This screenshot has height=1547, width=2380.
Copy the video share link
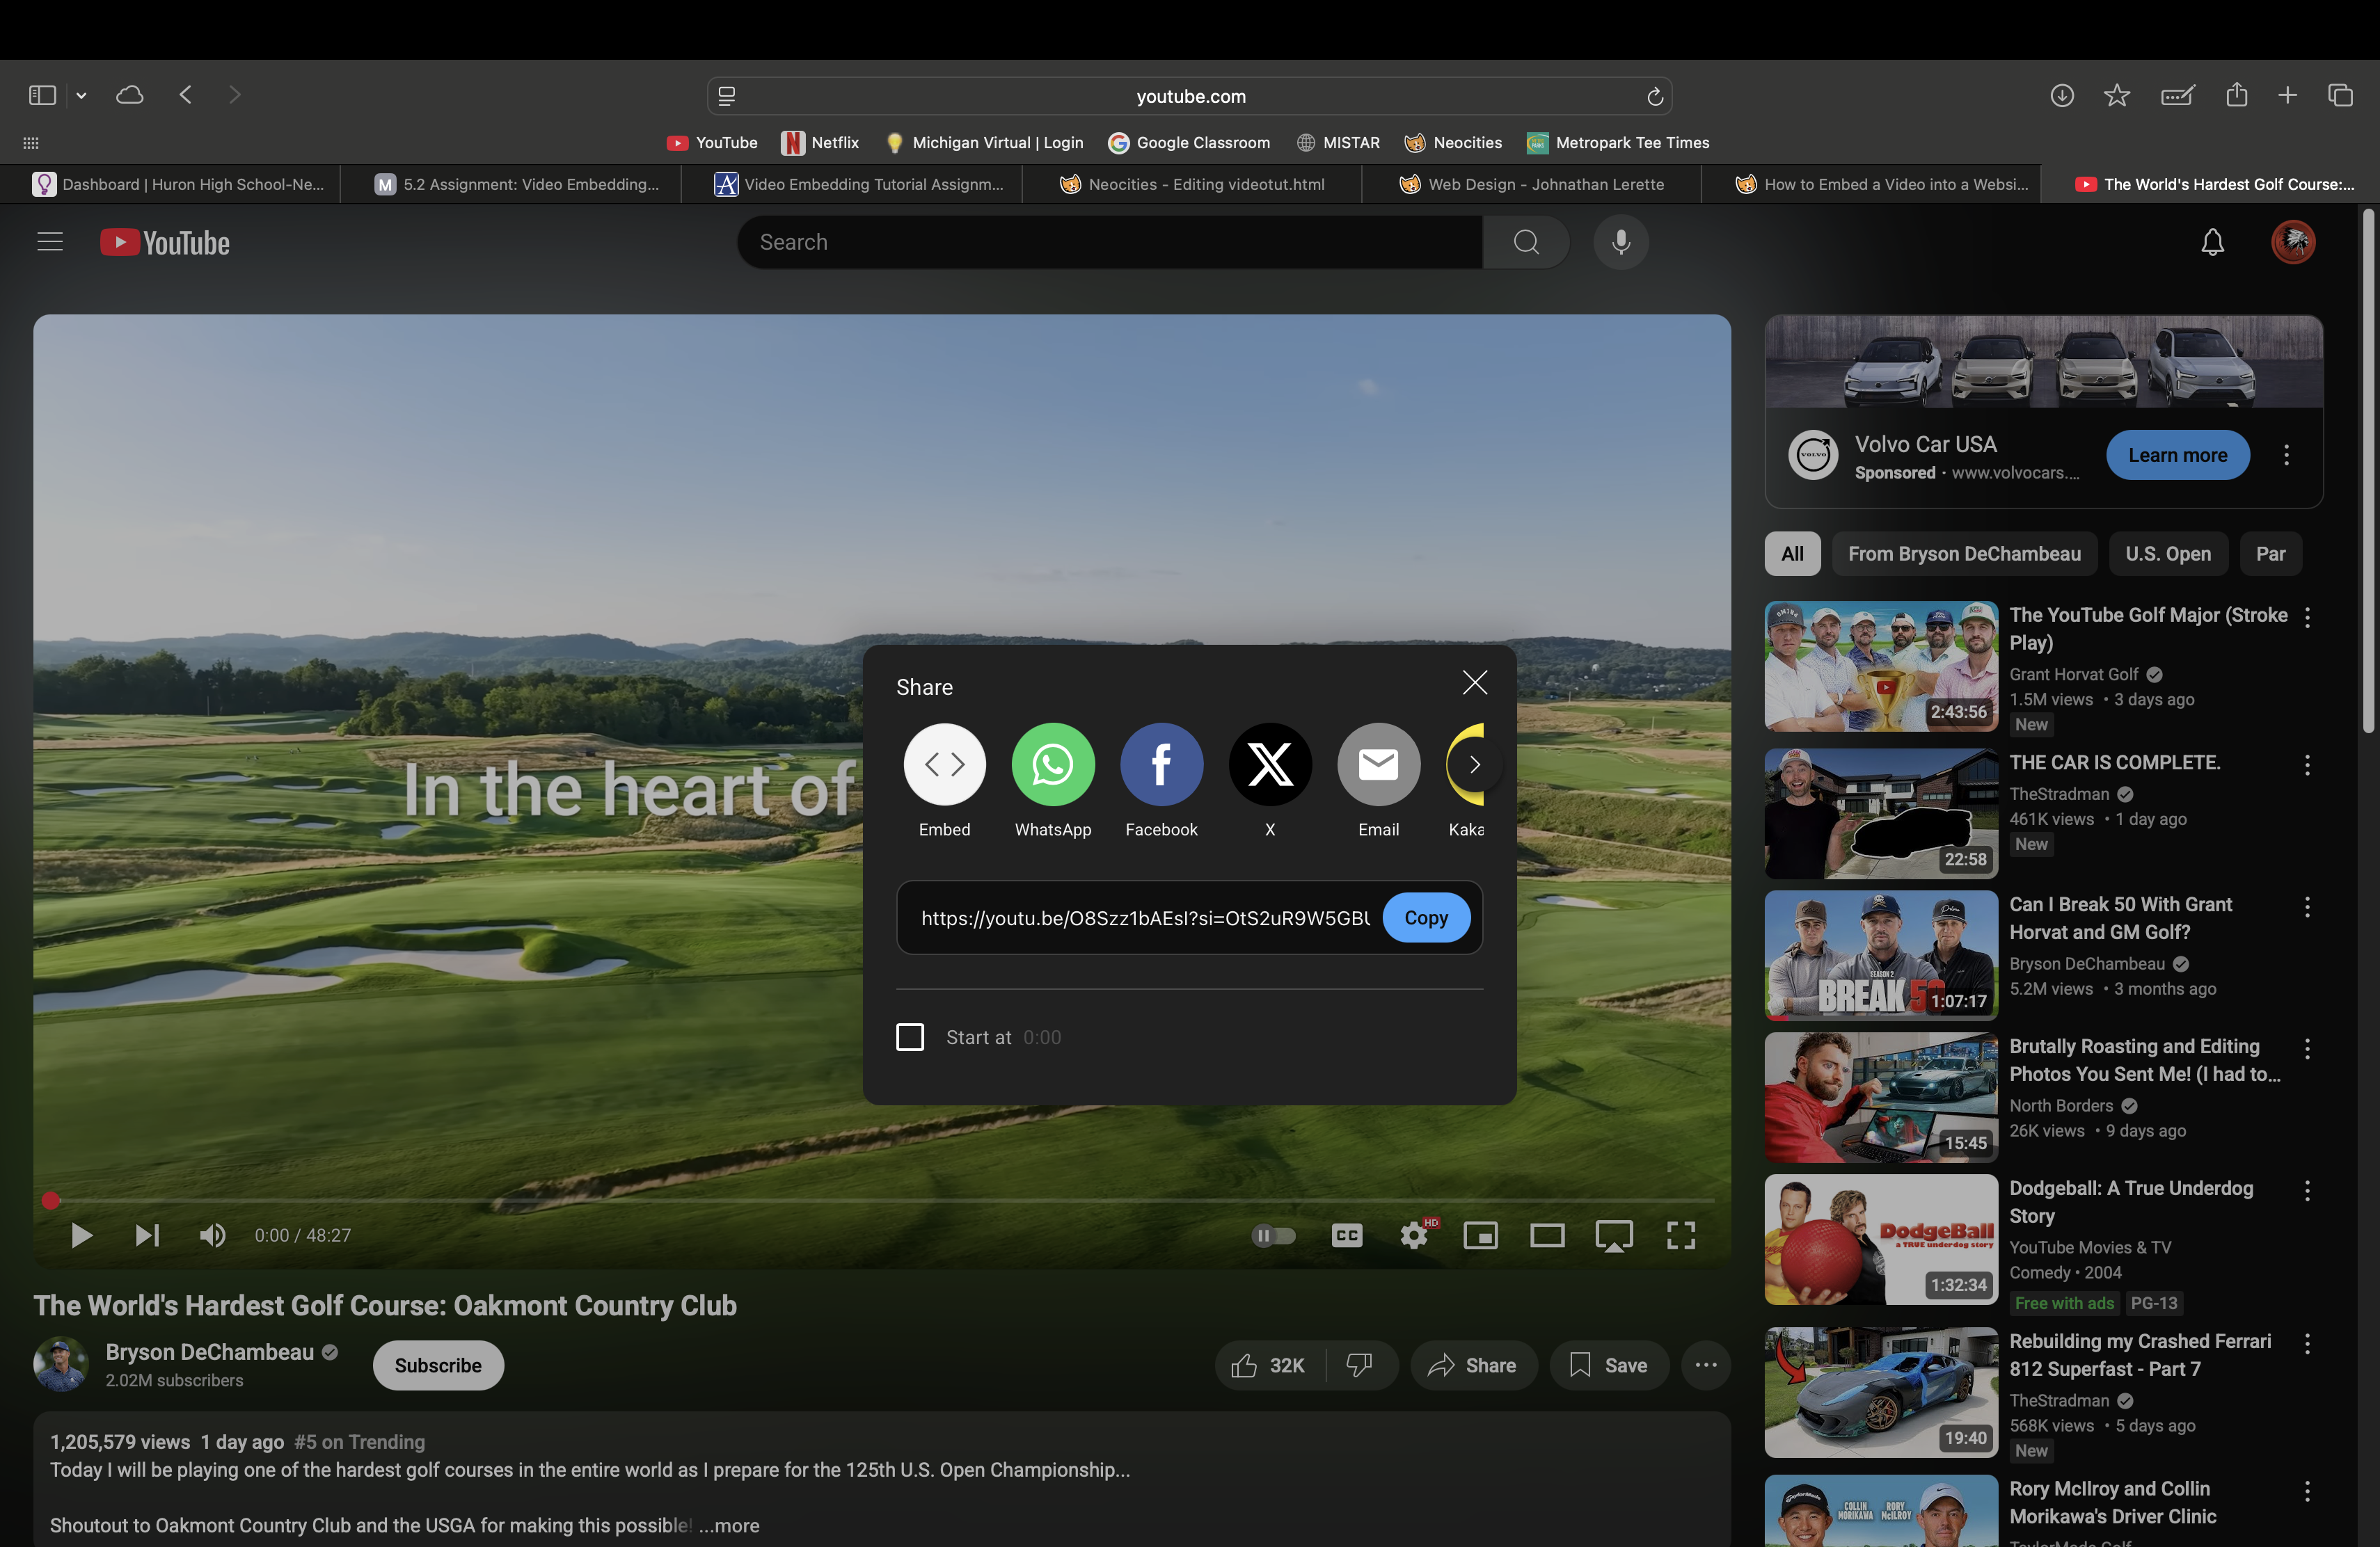1426,917
